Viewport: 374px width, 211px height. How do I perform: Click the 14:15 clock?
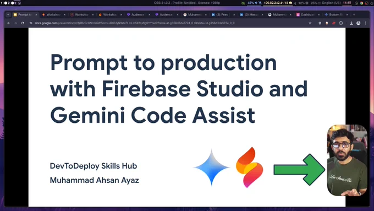coord(347,3)
